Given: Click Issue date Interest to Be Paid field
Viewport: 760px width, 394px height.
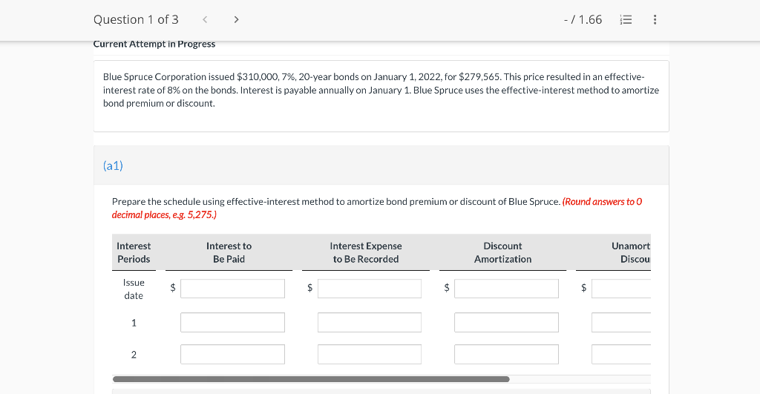Looking at the screenshot, I should coord(232,289).
